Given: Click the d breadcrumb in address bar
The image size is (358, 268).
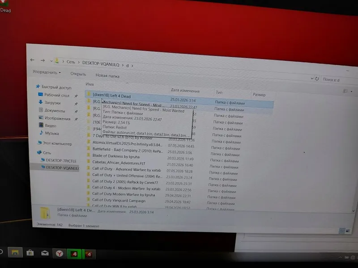Looking at the screenshot, I should click(128, 65).
